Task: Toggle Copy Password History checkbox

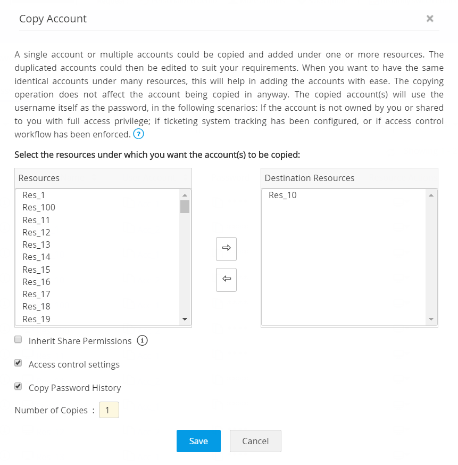Action: (18, 387)
